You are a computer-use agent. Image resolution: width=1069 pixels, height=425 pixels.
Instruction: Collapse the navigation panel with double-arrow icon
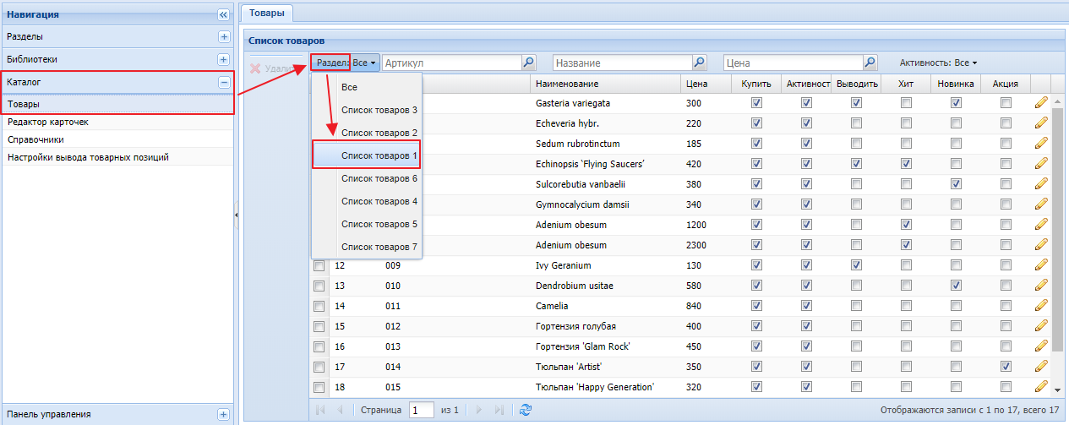click(223, 14)
